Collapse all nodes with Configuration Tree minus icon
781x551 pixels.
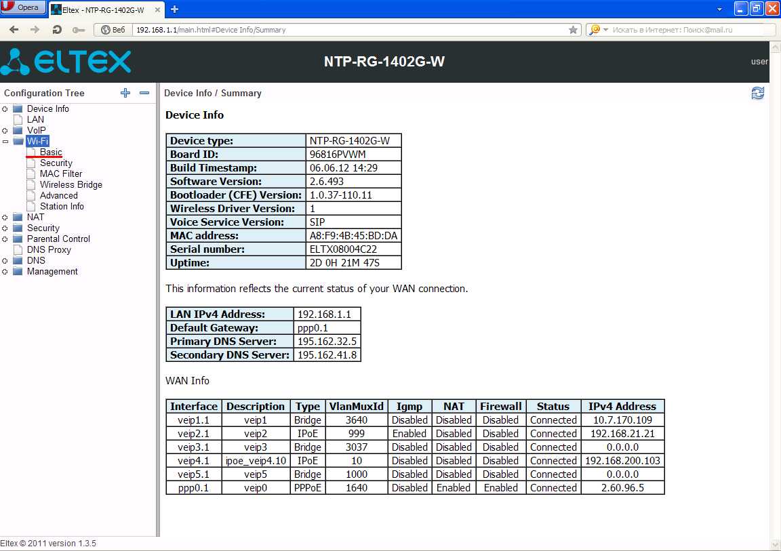tap(144, 93)
